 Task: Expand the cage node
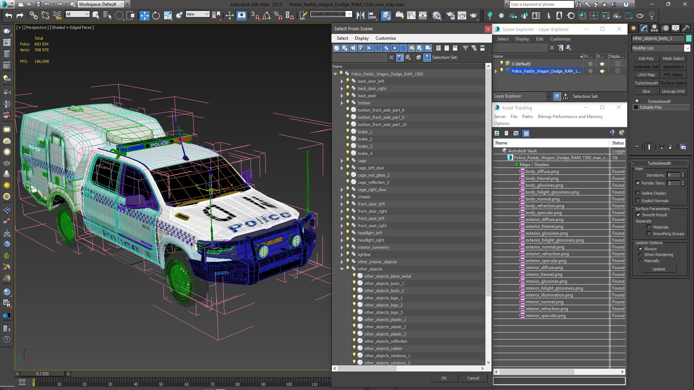(342, 161)
